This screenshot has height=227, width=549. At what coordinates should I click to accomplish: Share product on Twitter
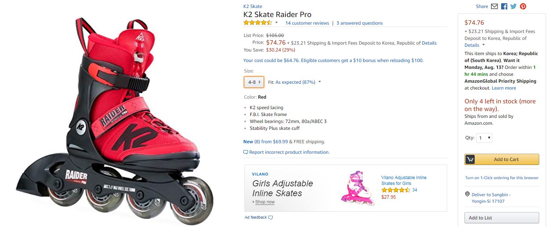513,7
